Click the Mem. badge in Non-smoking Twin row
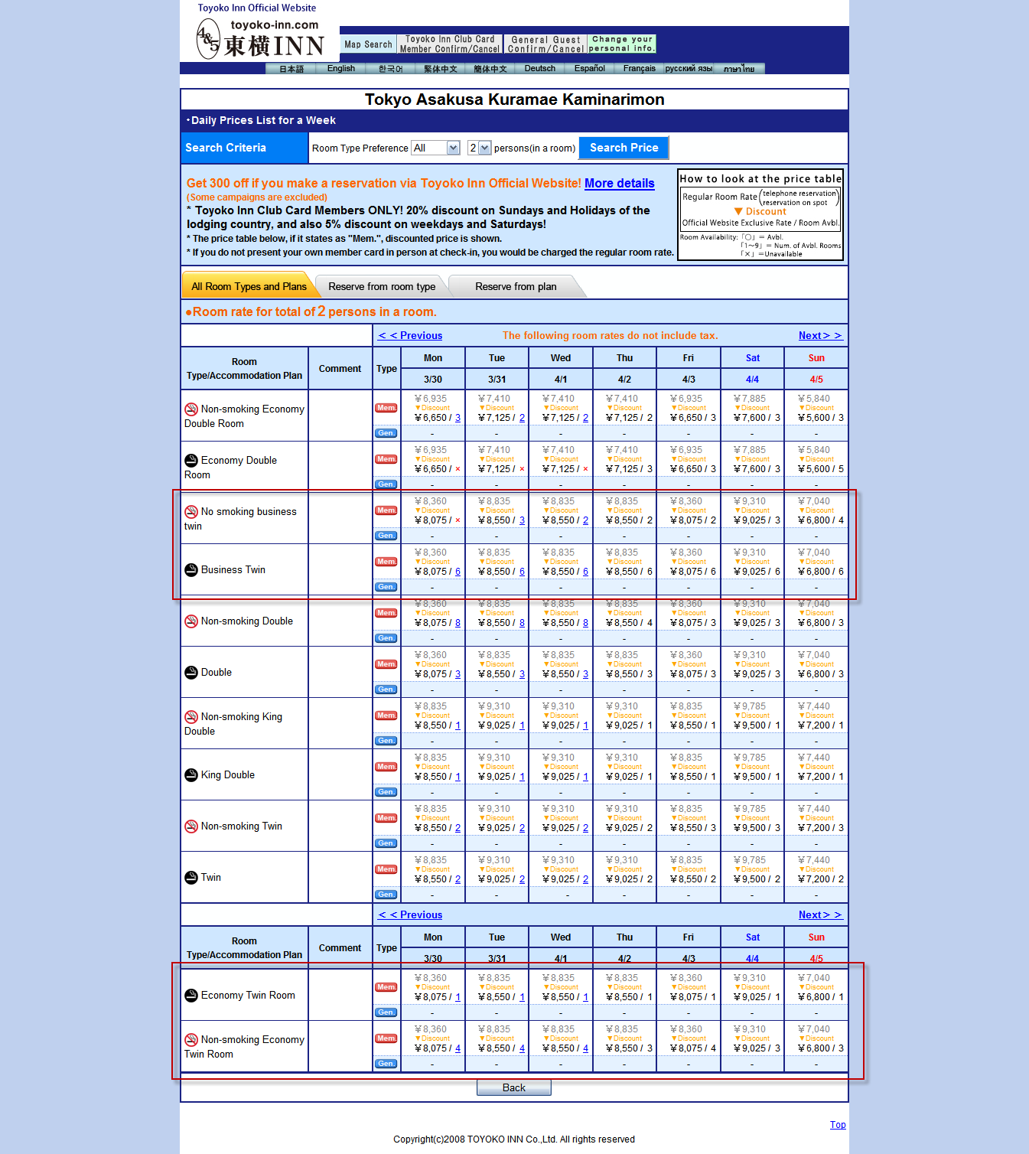Image resolution: width=1029 pixels, height=1154 pixels. [x=386, y=818]
